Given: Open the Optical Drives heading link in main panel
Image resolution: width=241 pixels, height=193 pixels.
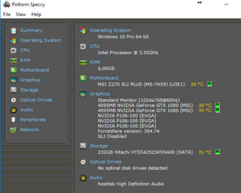Looking at the screenshot, I should 106,162.
